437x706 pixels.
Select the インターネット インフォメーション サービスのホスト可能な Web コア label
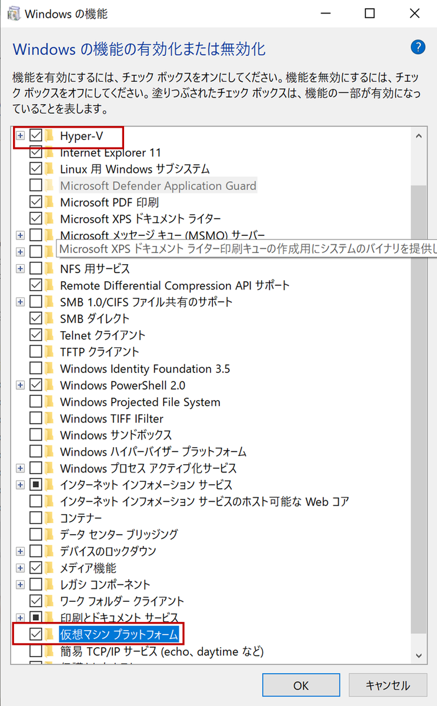(x=205, y=502)
